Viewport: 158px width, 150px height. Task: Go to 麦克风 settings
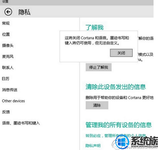coord(8,57)
